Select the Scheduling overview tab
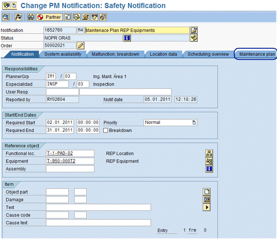The width and height of the screenshot is (277, 239). pos(208,54)
